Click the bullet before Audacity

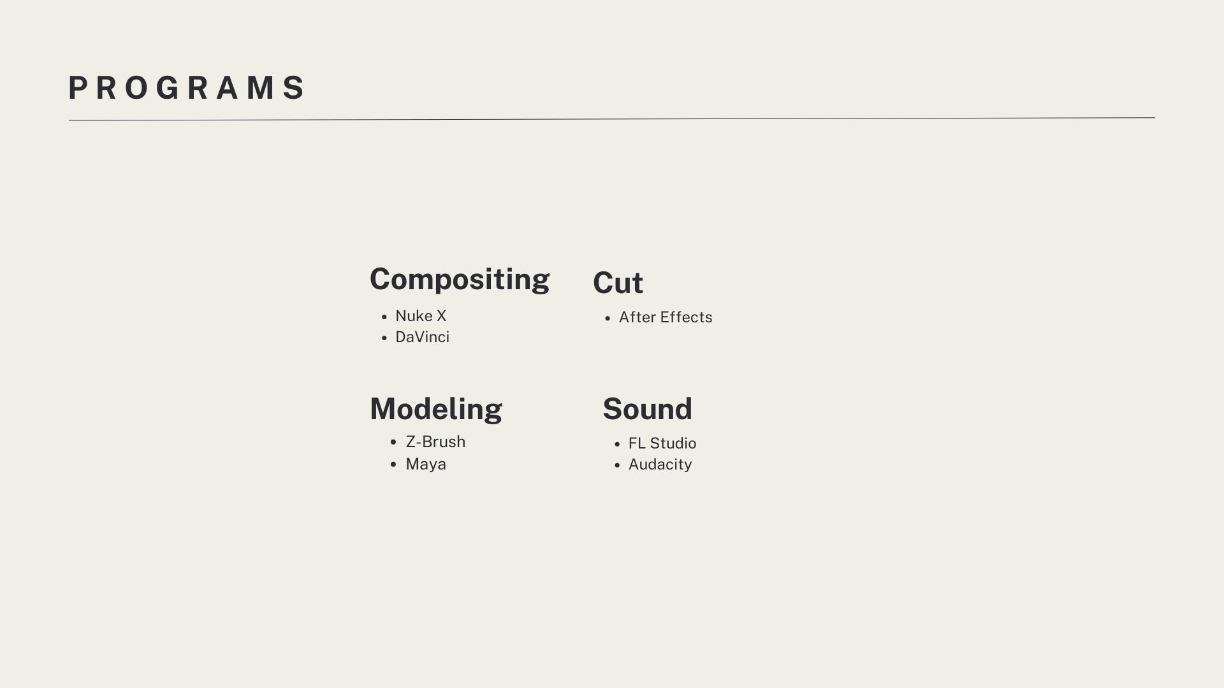click(x=617, y=466)
